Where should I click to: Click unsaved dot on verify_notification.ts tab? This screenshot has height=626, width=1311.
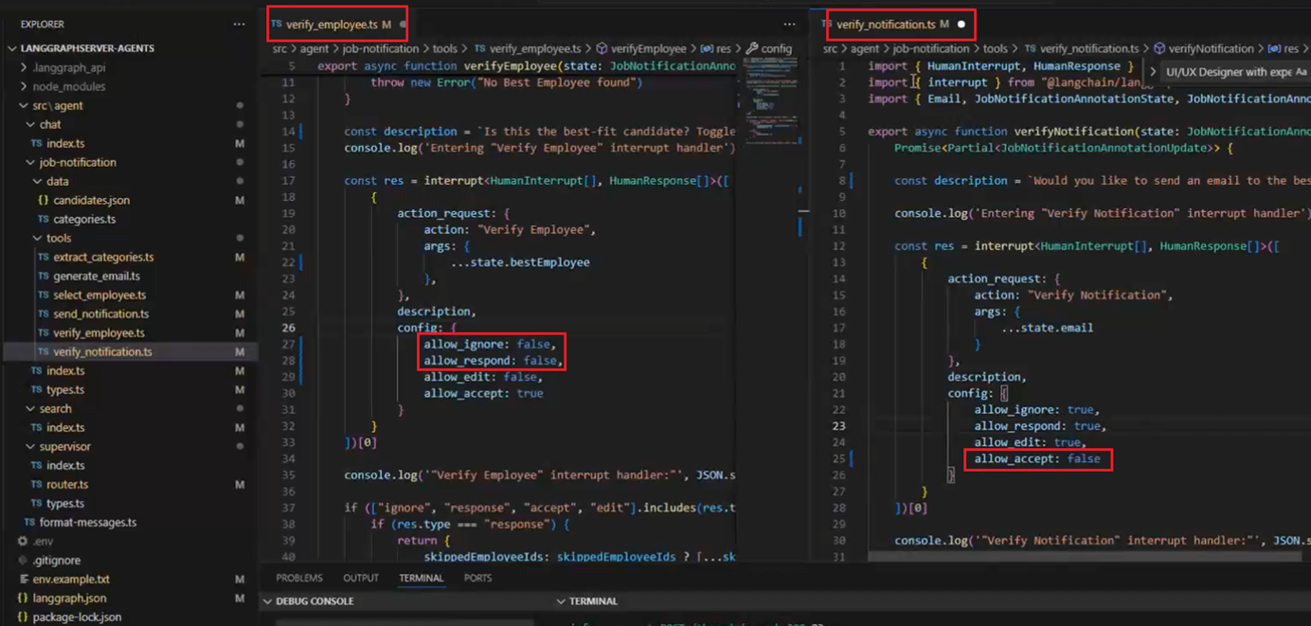(961, 25)
